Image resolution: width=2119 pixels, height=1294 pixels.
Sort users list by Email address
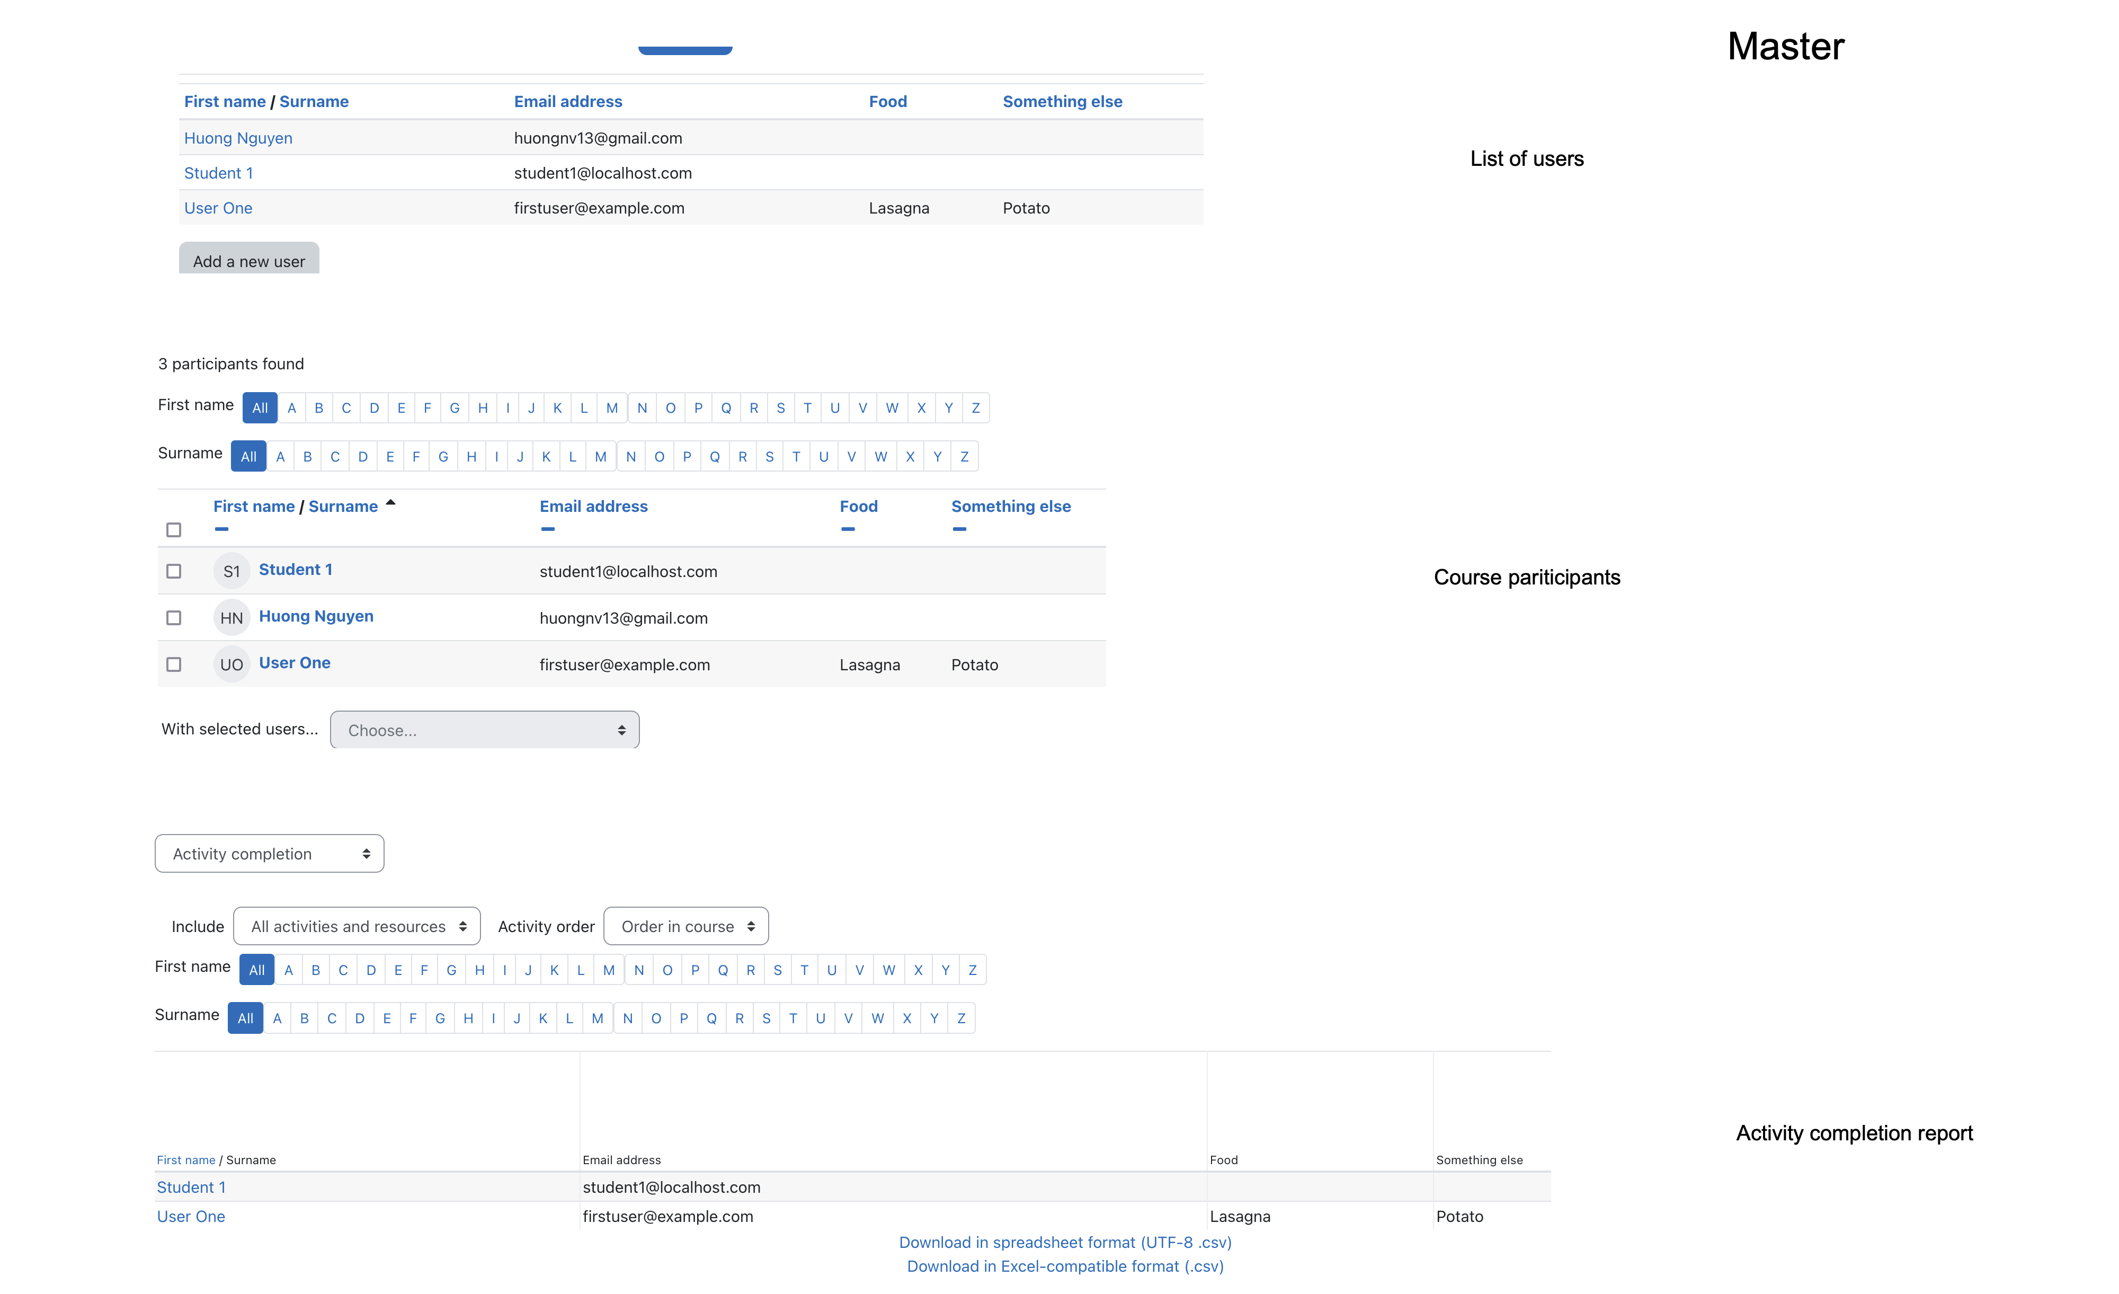tap(568, 102)
